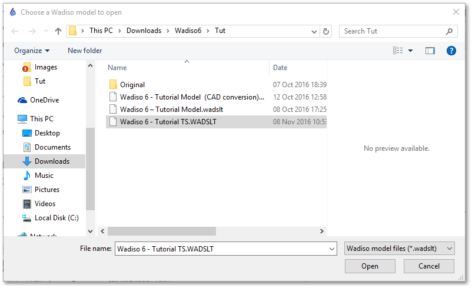Viewport: 472px width, 288px height.
Task: Click the Open button
Action: coord(370,266)
